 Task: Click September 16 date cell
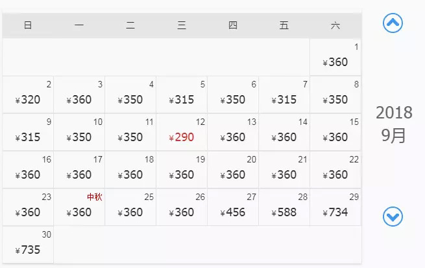(28, 170)
